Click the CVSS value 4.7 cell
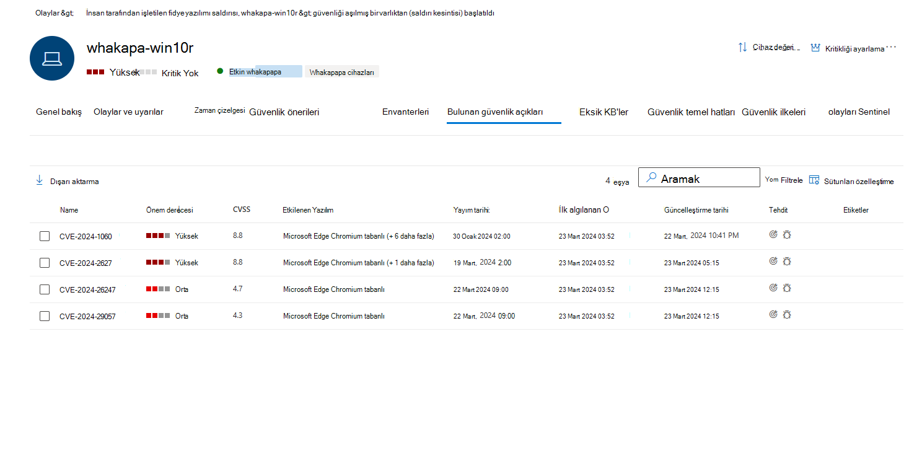 238,288
